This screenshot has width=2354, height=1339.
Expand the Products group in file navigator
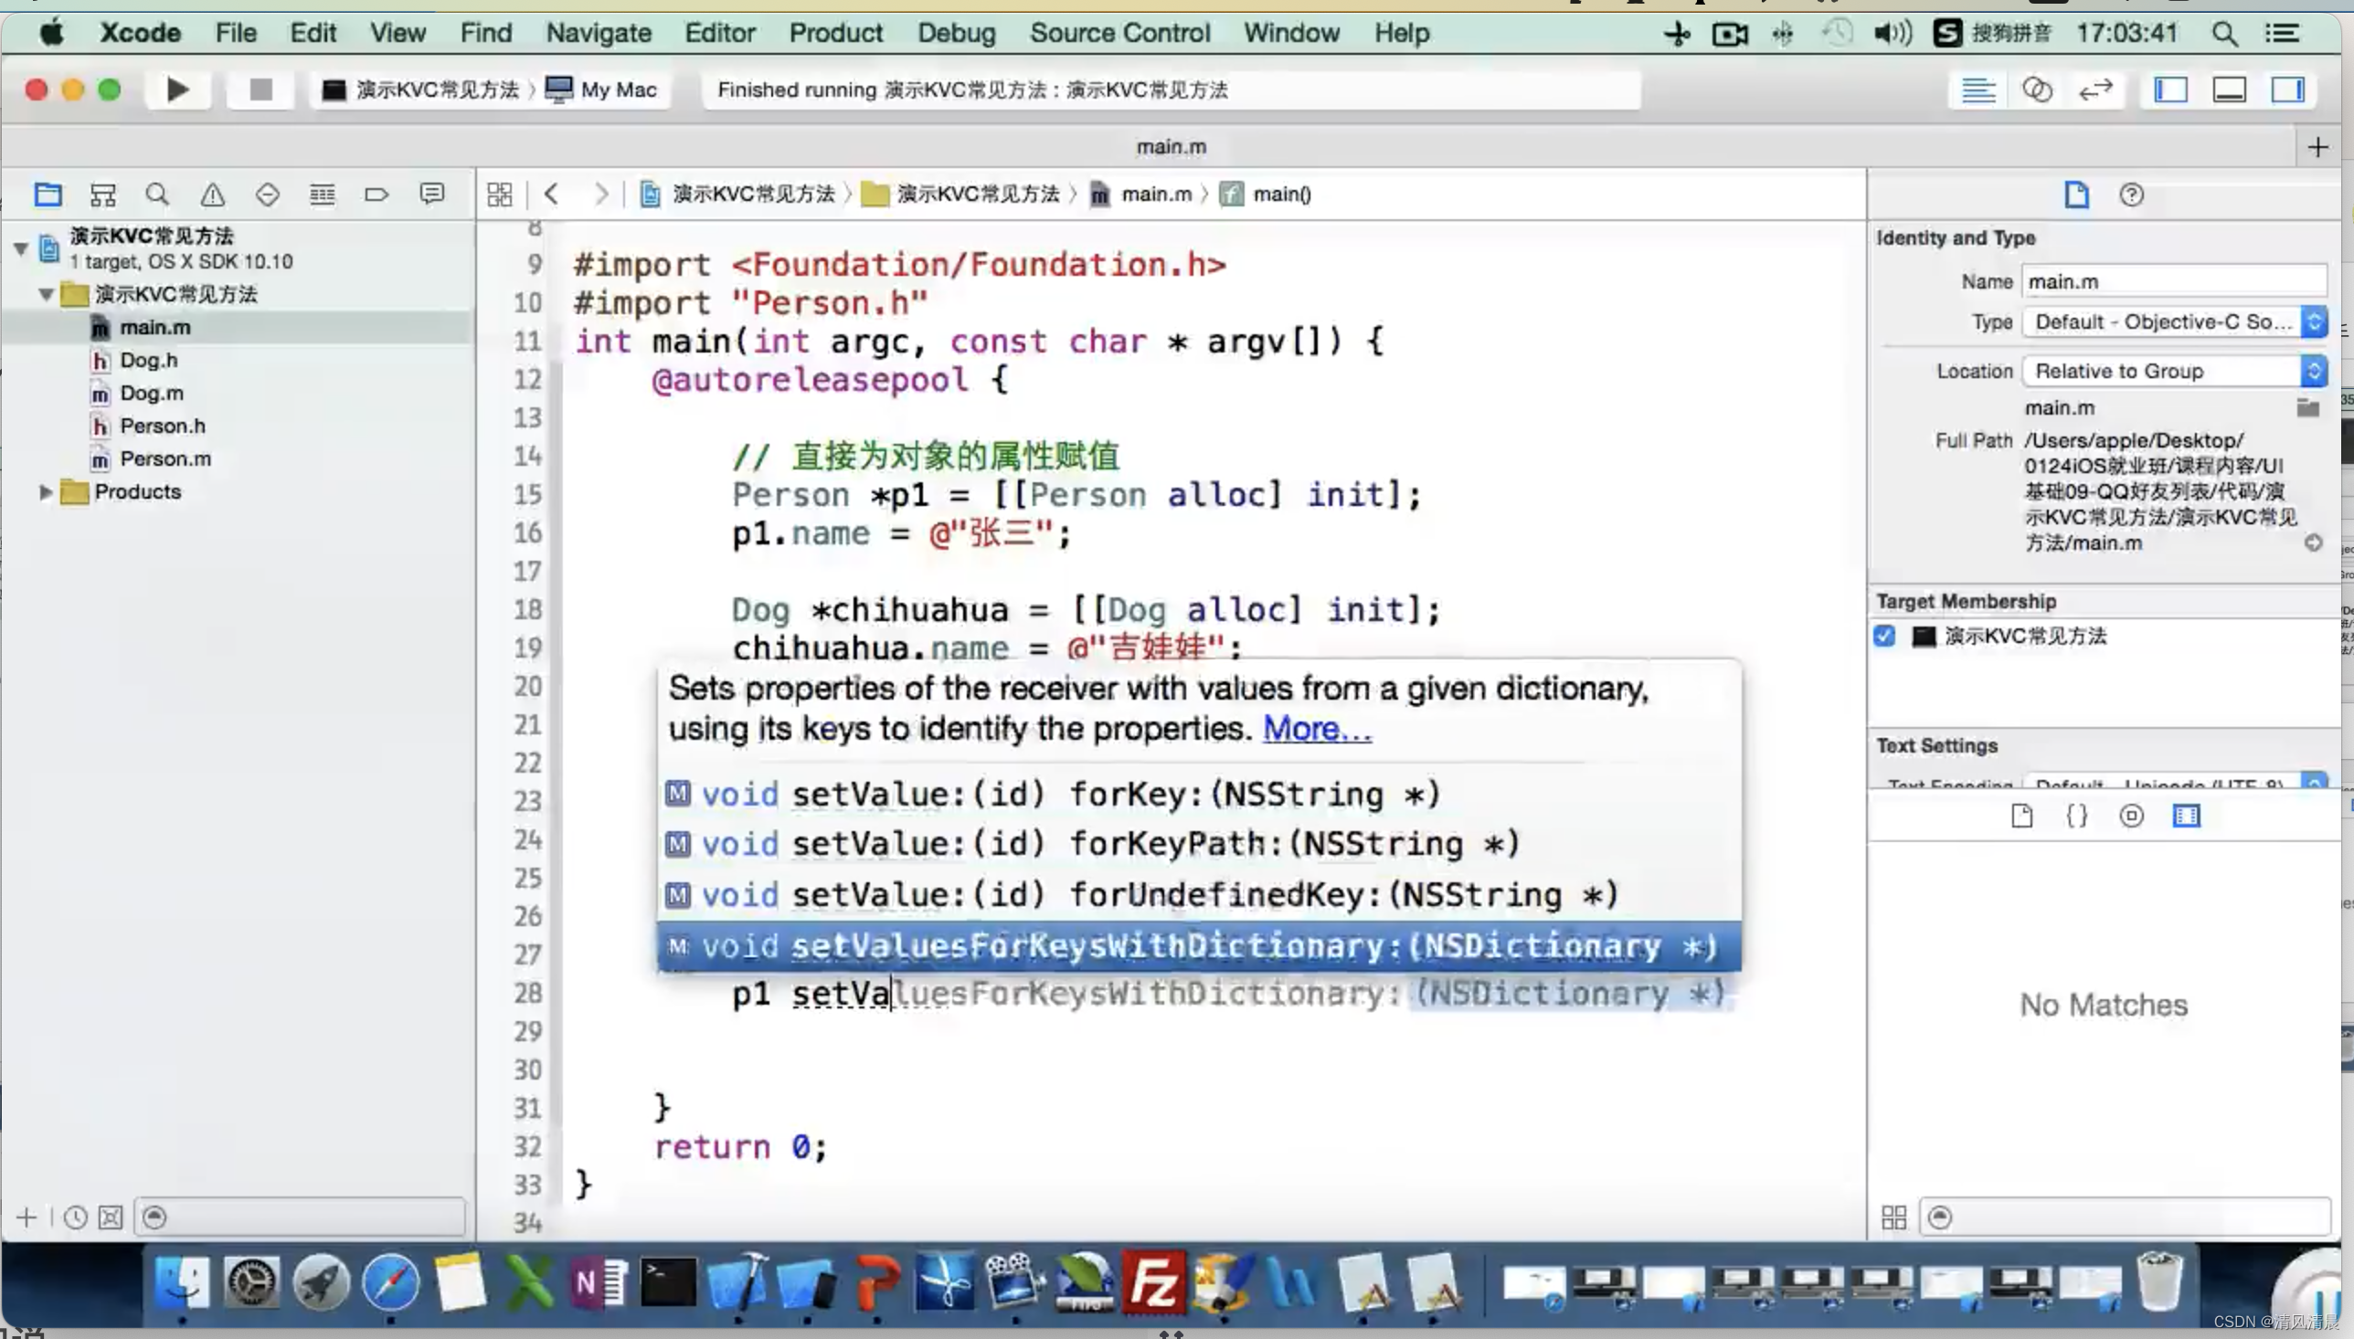[x=46, y=491]
